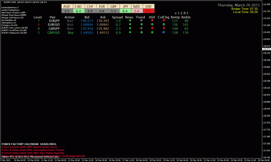Click the GBPJPY sideways trend arrow
This screenshot has width=271, height=162.
coord(141,28)
